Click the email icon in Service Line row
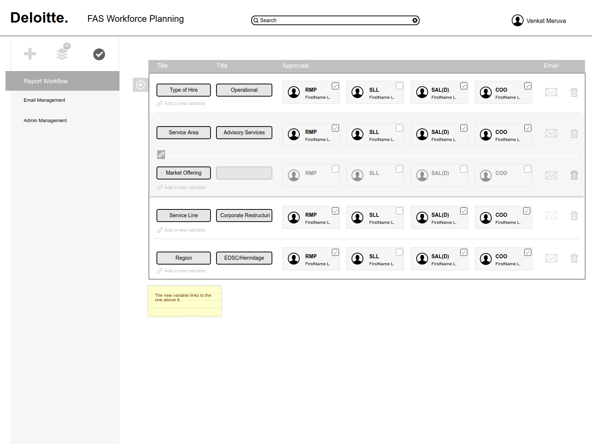 point(551,215)
